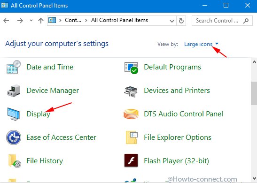Click the Search Control Panel field
Image resolution: width=257 pixels, height=183 pixels.
pos(222,21)
